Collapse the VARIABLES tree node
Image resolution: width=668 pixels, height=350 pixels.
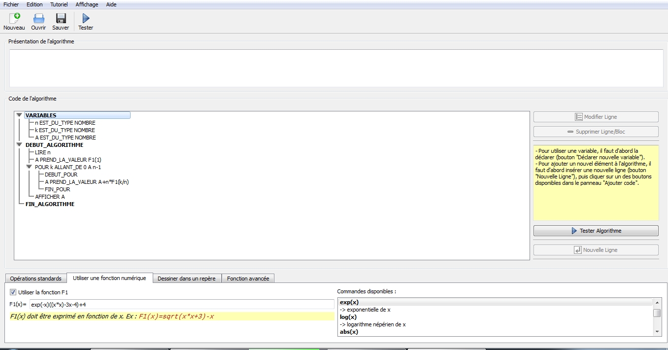tap(19, 115)
